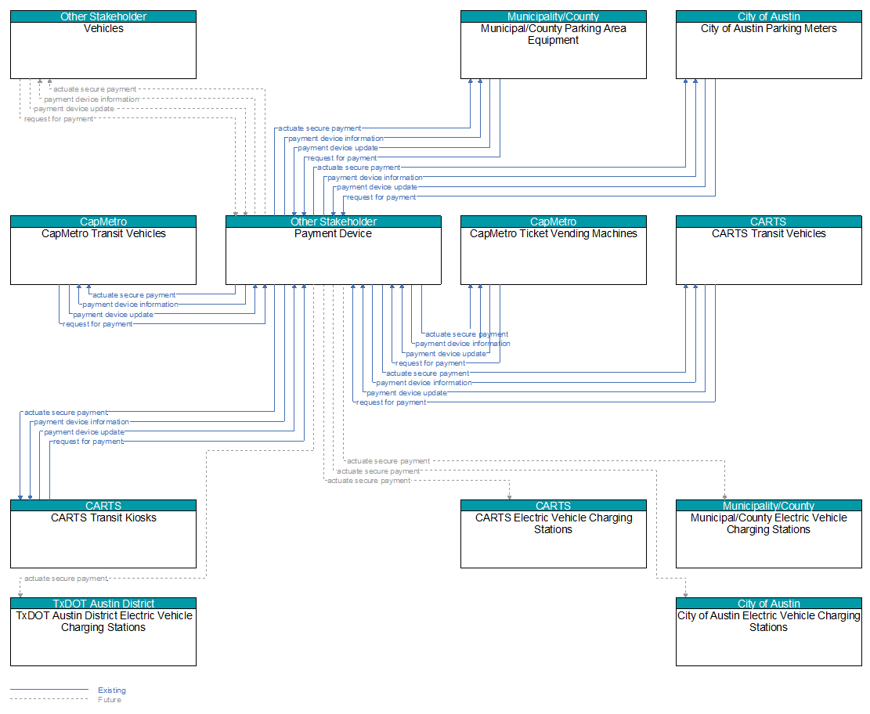Click 'request for payment' label below CapMetro Transit Vehicles
Image resolution: width=870 pixels, height=714 pixels.
click(x=98, y=324)
